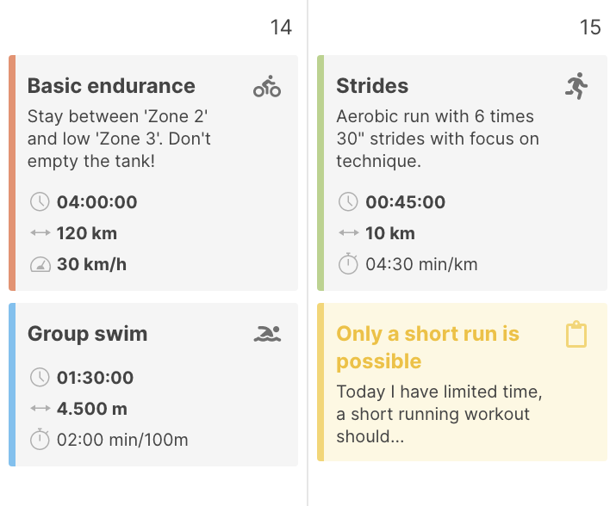This screenshot has height=506, width=616.
Task: Open the Strides workout title
Action: [x=372, y=86]
